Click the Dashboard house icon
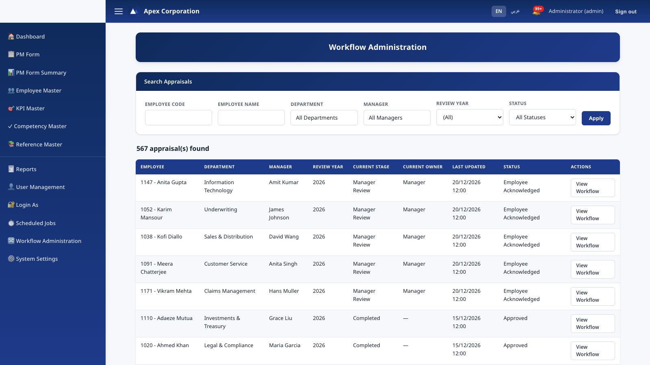The height and width of the screenshot is (365, 650). click(11, 36)
